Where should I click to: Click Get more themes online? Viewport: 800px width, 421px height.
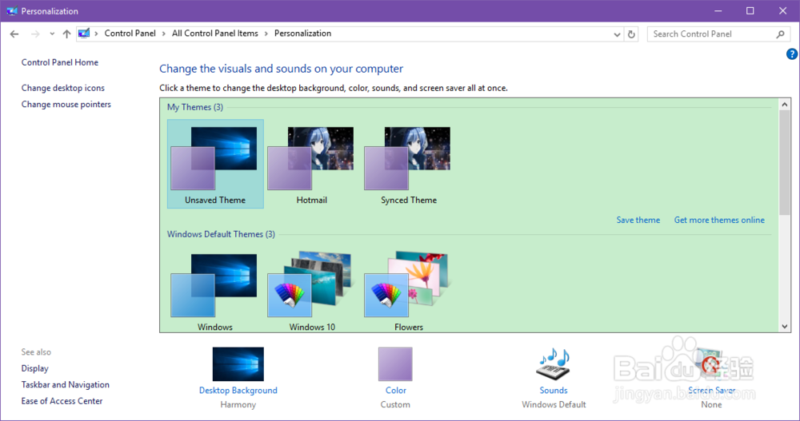click(719, 220)
